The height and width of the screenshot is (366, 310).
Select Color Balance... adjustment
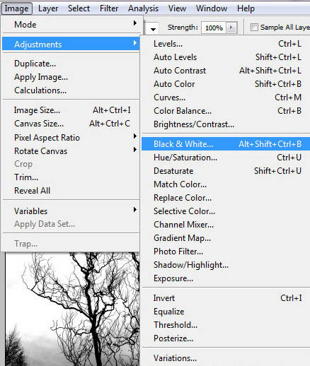click(x=226, y=111)
